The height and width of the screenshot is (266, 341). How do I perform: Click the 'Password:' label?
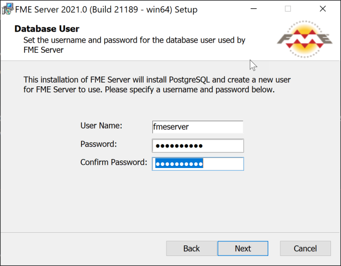point(99,144)
